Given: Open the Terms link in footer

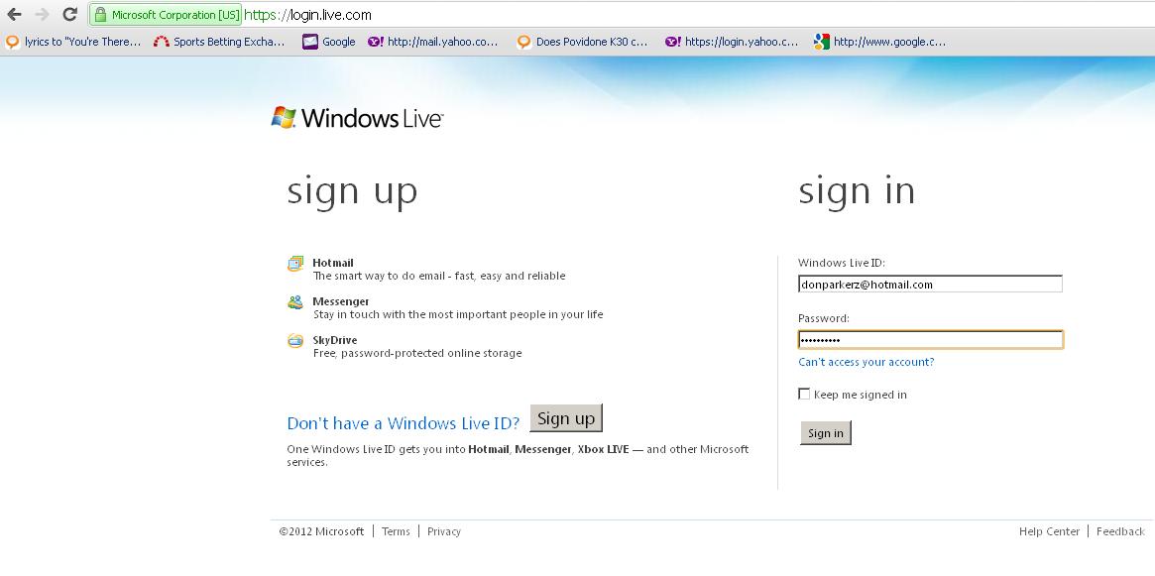Looking at the screenshot, I should (396, 531).
